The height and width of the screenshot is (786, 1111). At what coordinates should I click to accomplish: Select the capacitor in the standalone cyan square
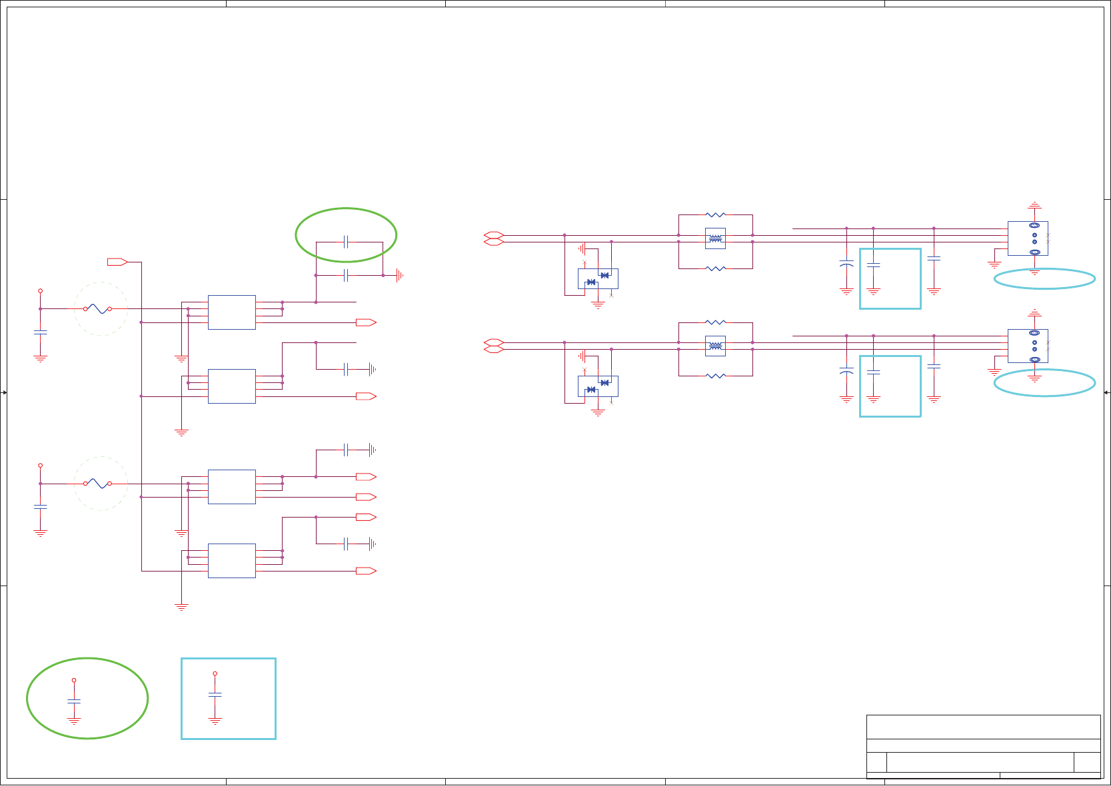(x=215, y=695)
